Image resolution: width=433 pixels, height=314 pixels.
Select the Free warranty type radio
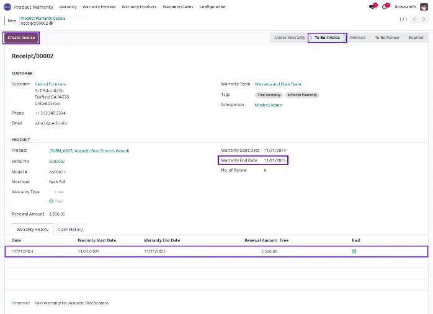point(51,192)
